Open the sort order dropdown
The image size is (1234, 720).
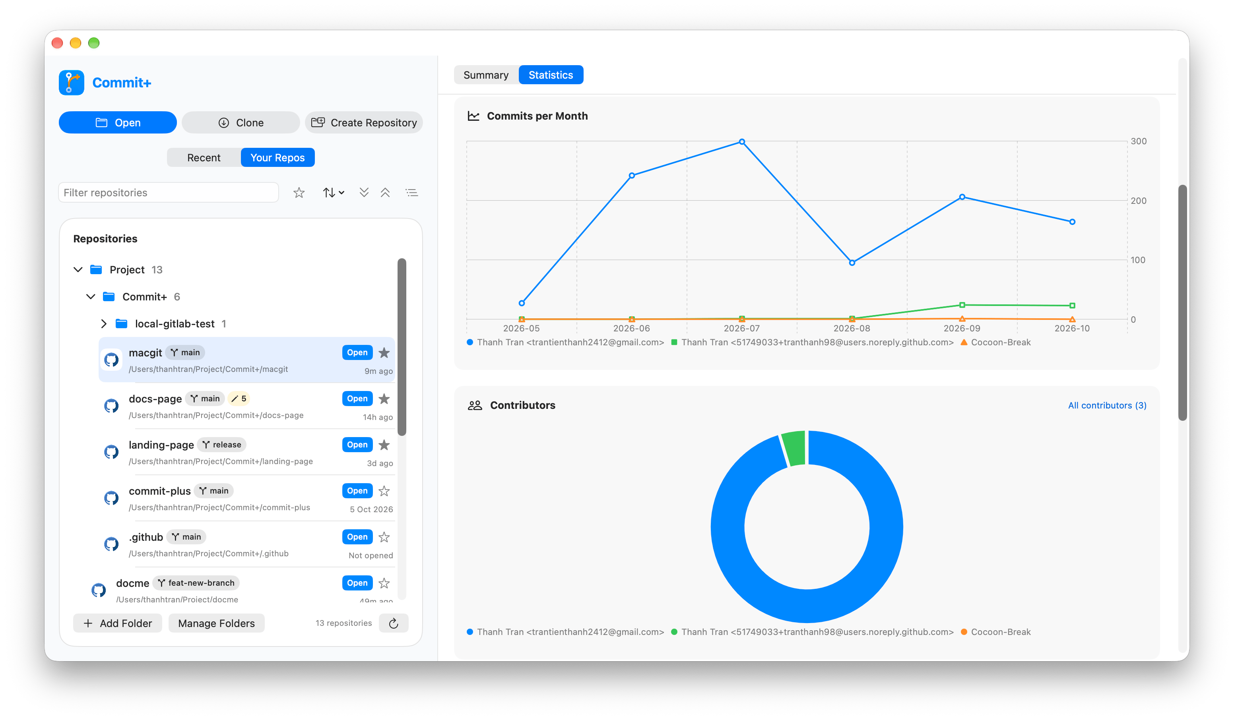tap(334, 193)
